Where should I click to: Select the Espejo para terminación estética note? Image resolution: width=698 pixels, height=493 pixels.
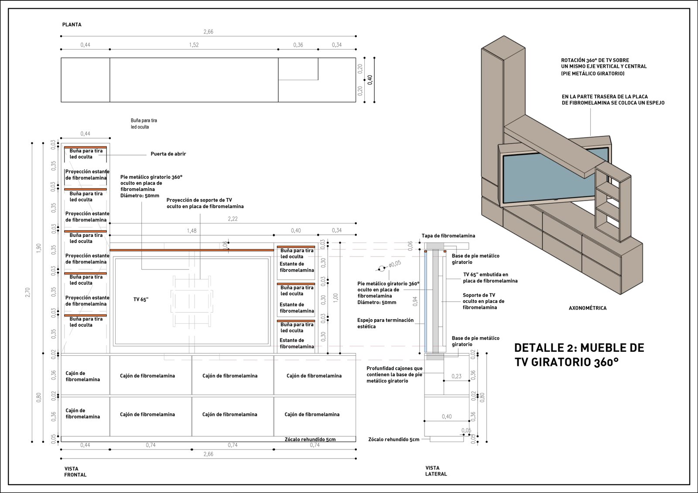pyautogui.click(x=385, y=323)
